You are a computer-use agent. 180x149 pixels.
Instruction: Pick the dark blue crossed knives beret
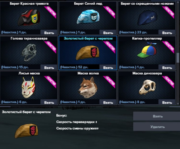(x=147, y=18)
